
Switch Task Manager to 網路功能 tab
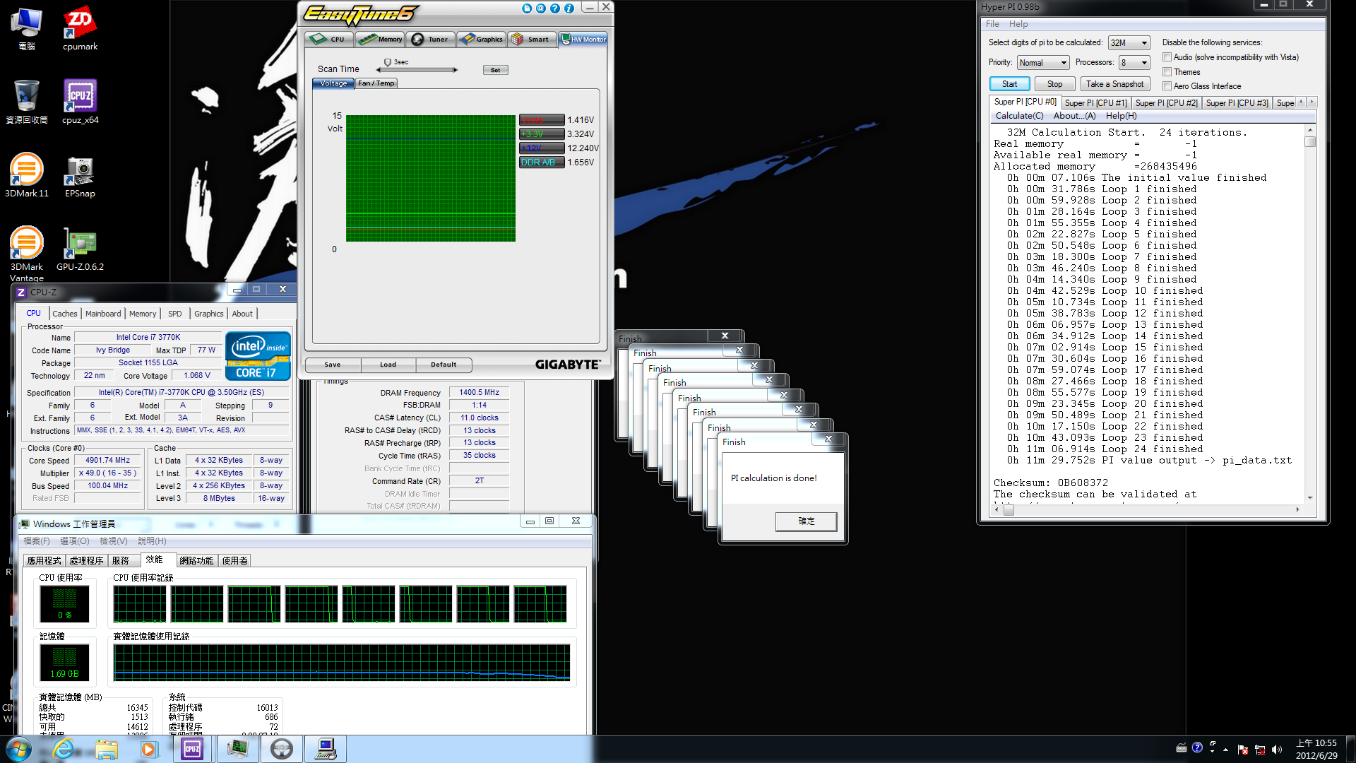pyautogui.click(x=196, y=561)
